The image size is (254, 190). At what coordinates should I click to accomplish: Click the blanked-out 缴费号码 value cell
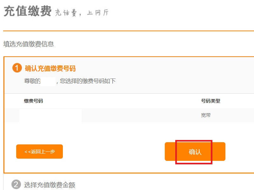[50, 116]
